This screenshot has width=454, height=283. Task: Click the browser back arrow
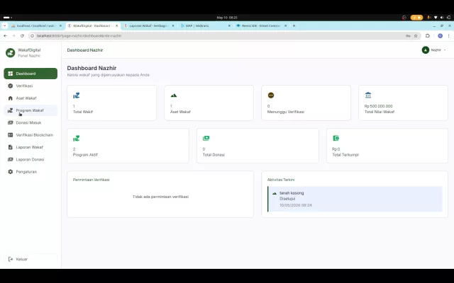(5, 36)
